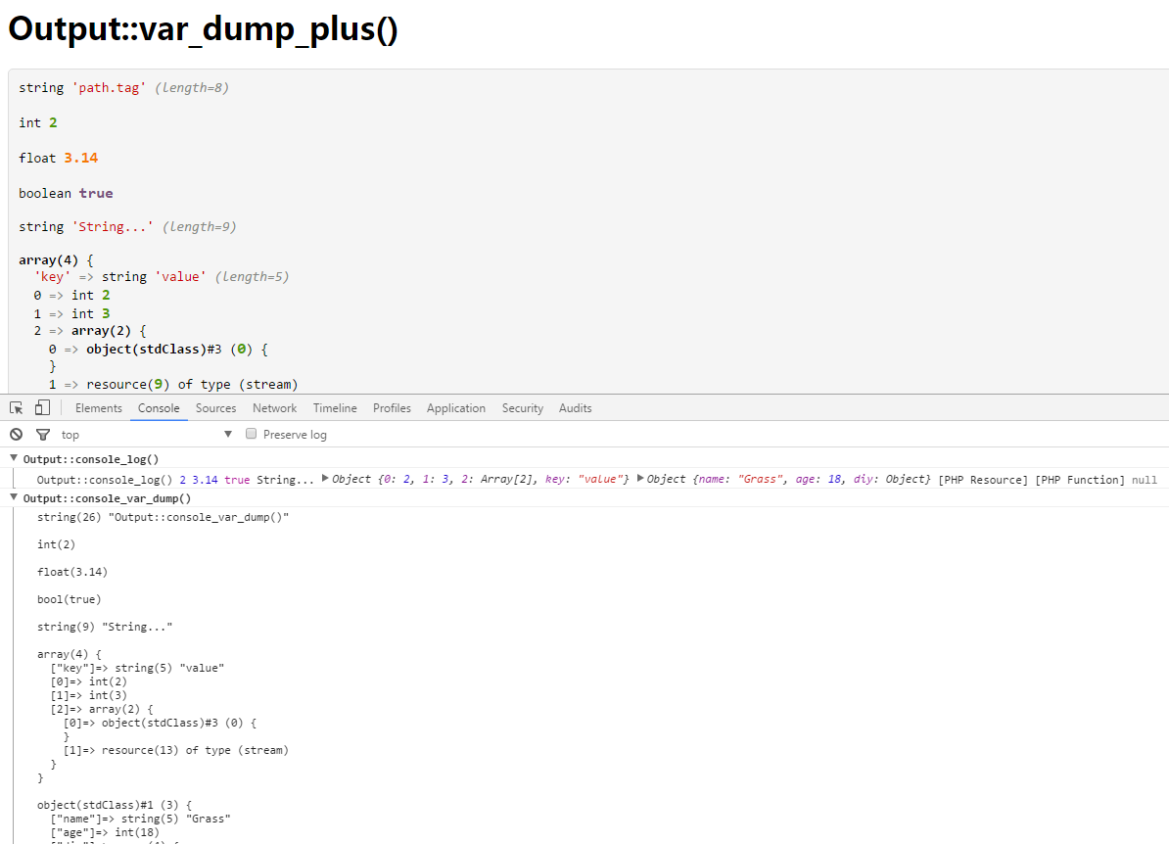The image size is (1169, 844).
Task: Click string(26) "Output::console_var_dump()" line
Action: [163, 517]
